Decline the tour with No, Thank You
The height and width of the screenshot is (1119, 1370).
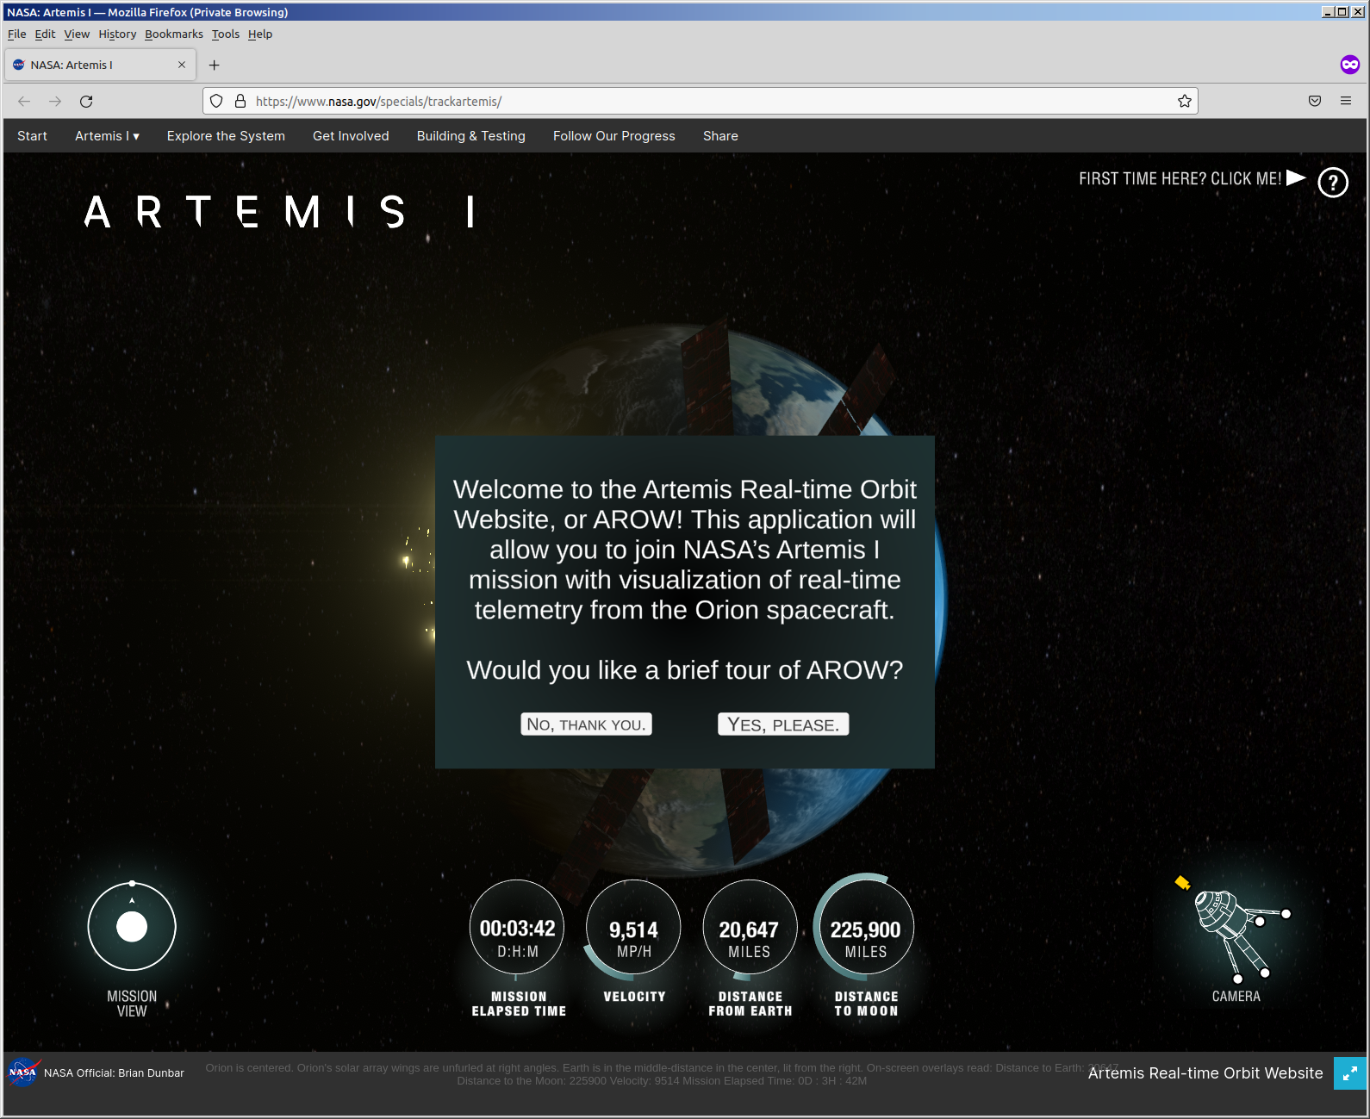[586, 724]
